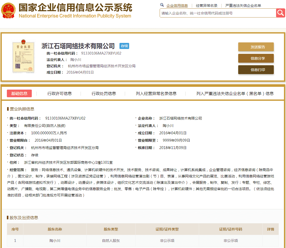Click the 有限责任公司(自然人独资) type value
The image size is (286, 248).
pos(45,126)
